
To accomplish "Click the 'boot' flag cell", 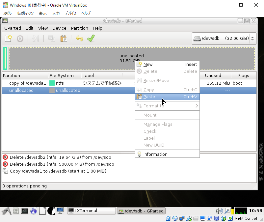I will pyautogui.click(x=237, y=83).
